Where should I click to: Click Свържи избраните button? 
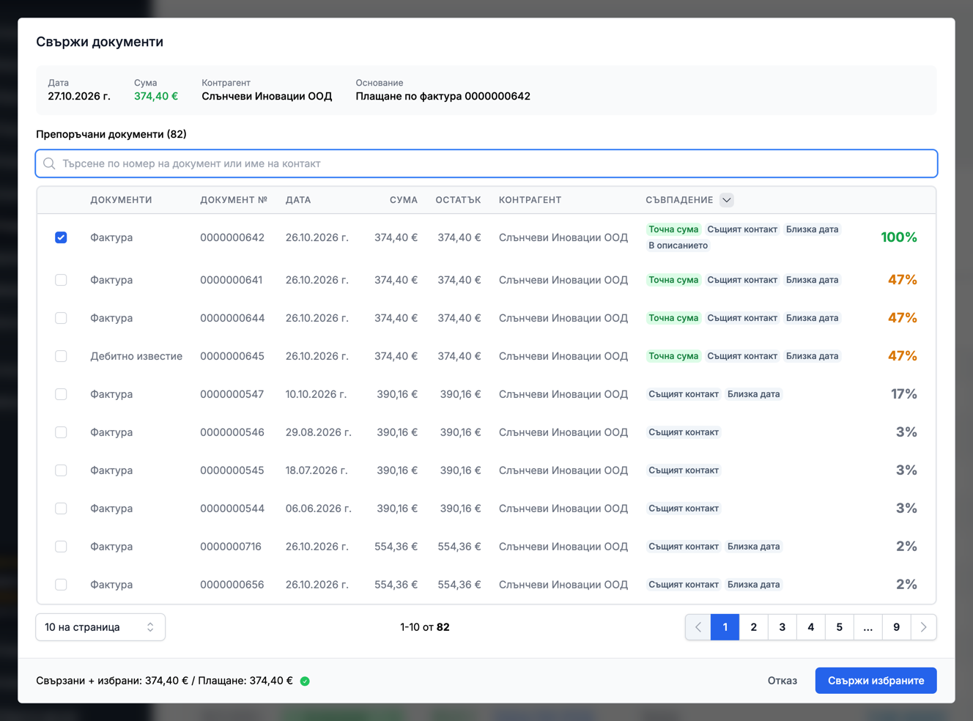(x=876, y=681)
